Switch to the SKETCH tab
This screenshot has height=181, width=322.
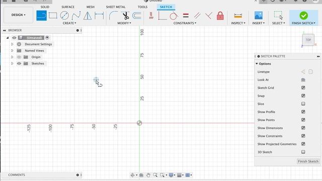pos(166,7)
